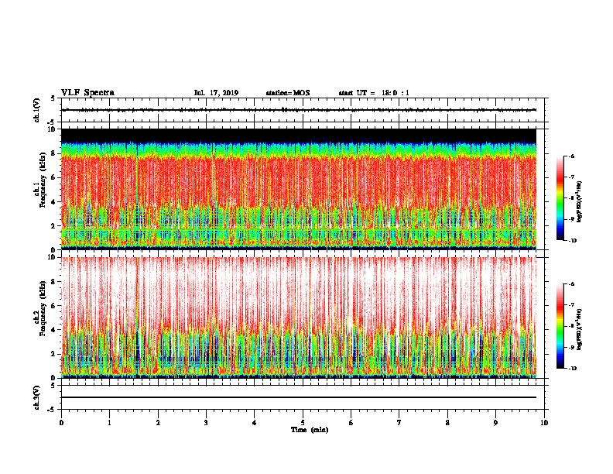This screenshot has width=613, height=474.
Task: Click the "station=MOS" header label
Action: click(x=288, y=93)
